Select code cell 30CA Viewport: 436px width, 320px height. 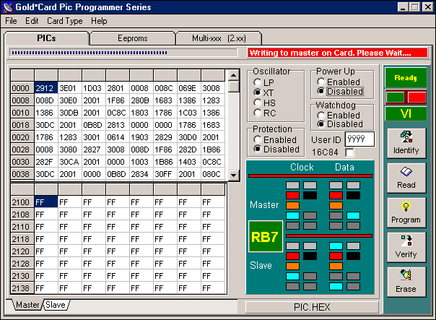pyautogui.click(x=70, y=162)
